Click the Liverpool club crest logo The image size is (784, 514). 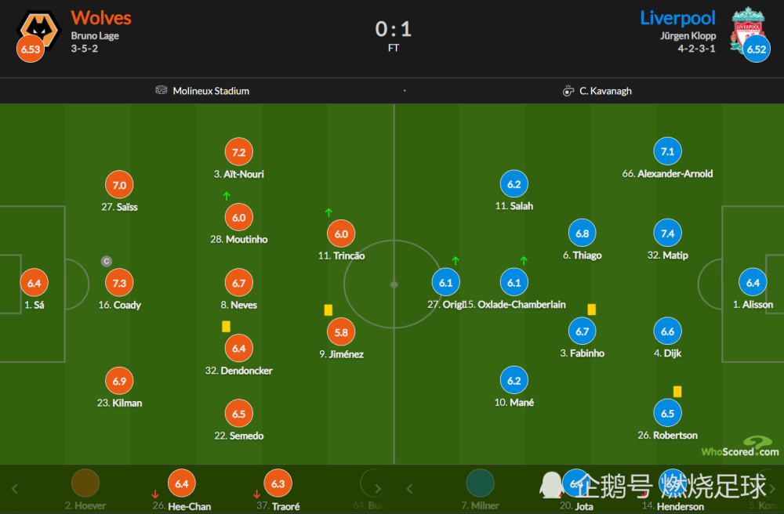pos(747,29)
